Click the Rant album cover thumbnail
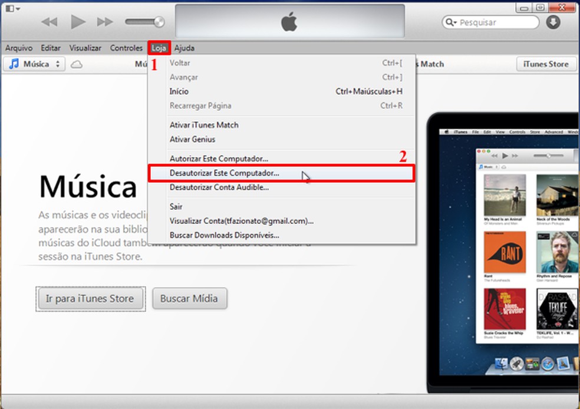This screenshot has width=580, height=409. pos(505,252)
